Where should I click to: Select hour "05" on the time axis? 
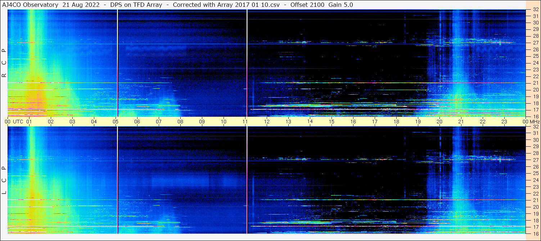coord(116,122)
